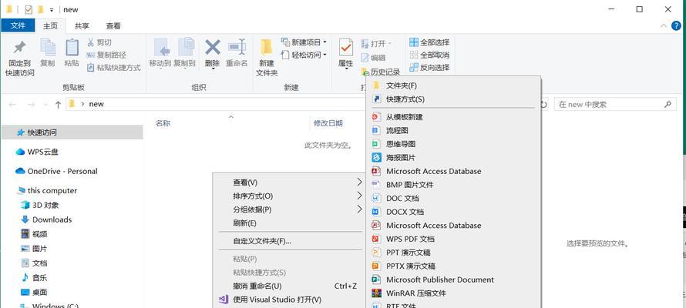Screen dimensions: 686x308
Task: Choose 从模板新建 in the submenu
Action: 453,116
